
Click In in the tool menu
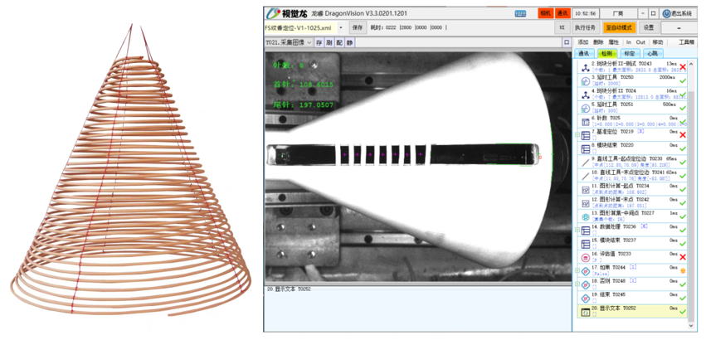(x=629, y=42)
